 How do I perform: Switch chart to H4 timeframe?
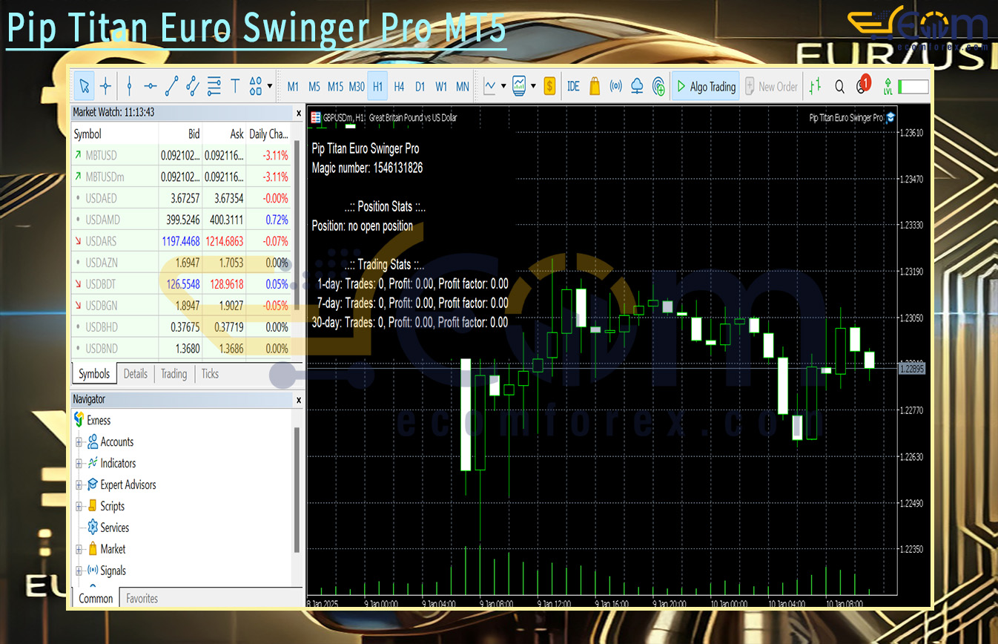click(x=399, y=87)
